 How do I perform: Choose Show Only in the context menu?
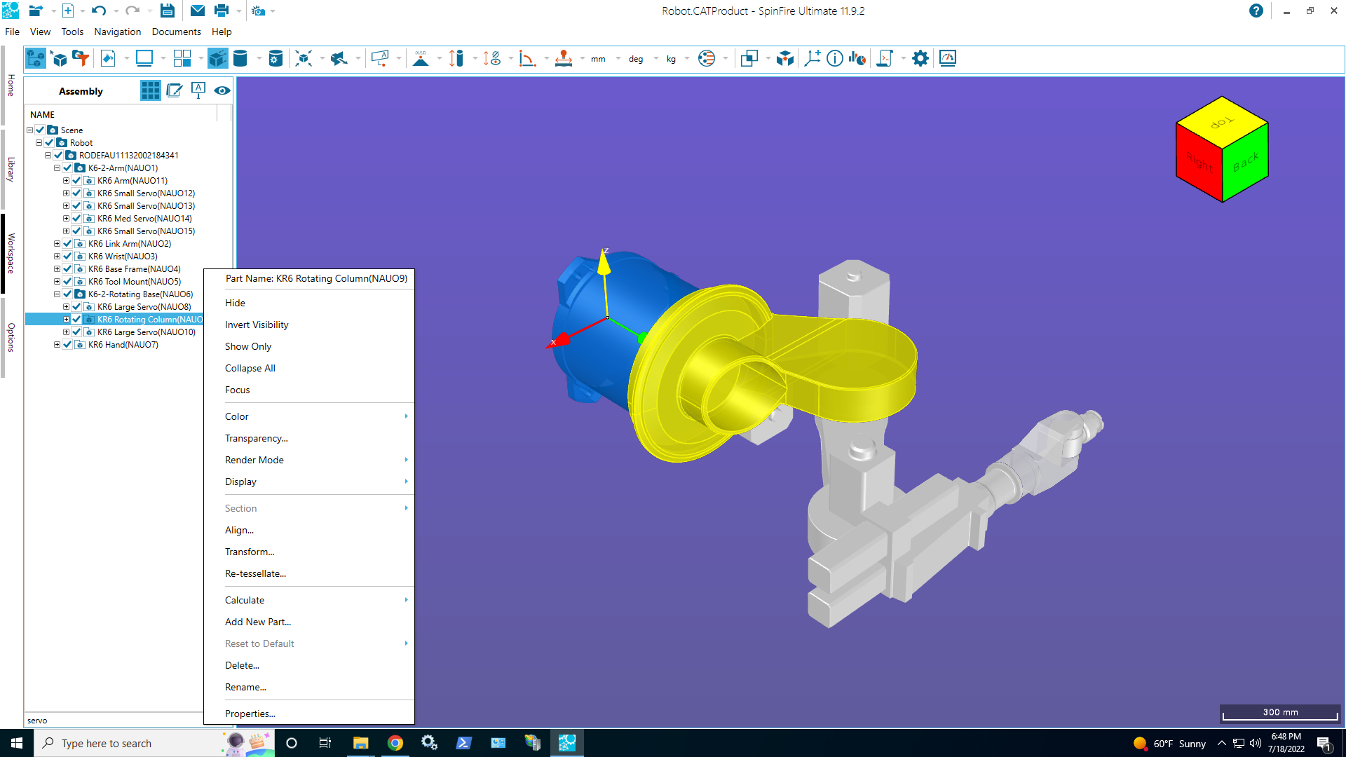(248, 346)
